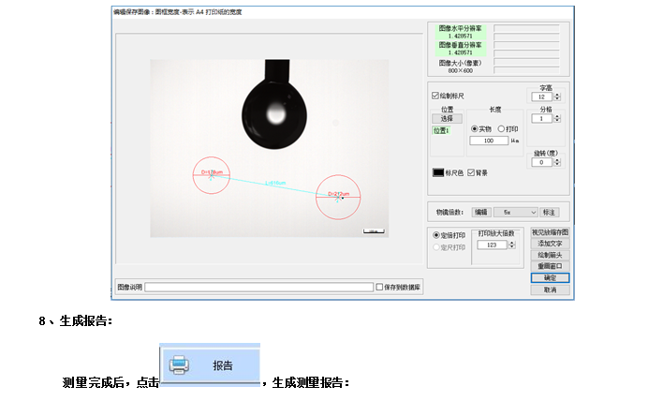This screenshot has height=401, width=663.
Task: Click the black 标尺色 color swatch
Action: (x=437, y=172)
